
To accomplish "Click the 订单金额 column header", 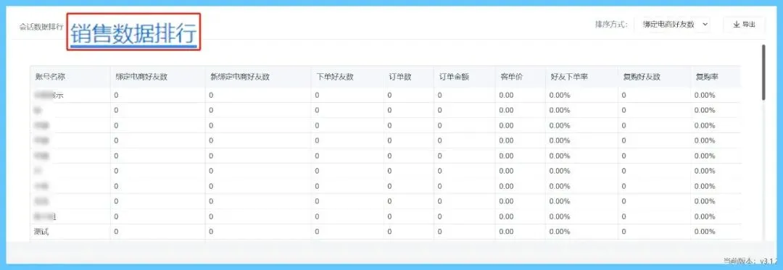I will tap(454, 77).
